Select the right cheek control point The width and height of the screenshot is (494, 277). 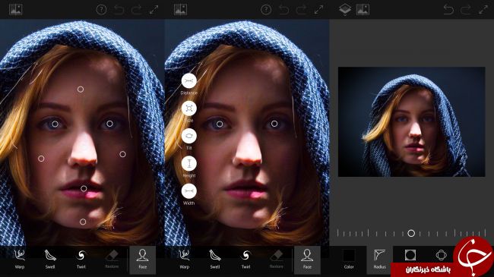[122, 154]
